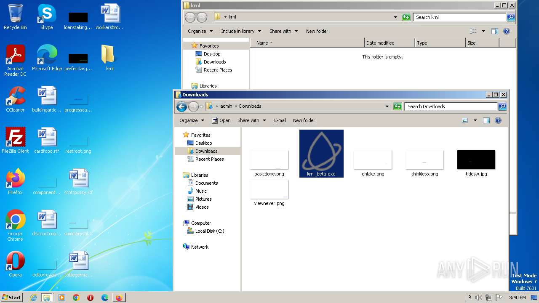Viewport: 539px width, 303px height.
Task: Sort by Date modified column in krnl
Action: pos(390,43)
